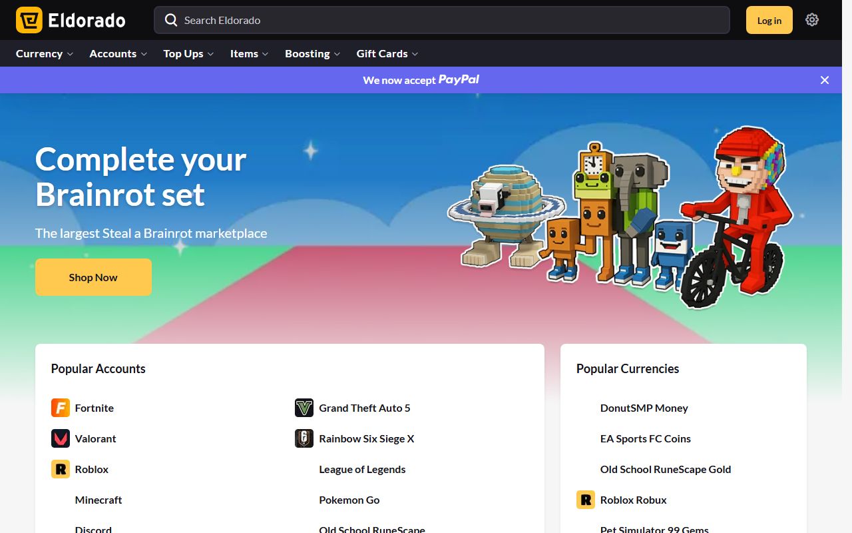Click the Valorant game icon
This screenshot has height=533, width=852.
(x=61, y=438)
